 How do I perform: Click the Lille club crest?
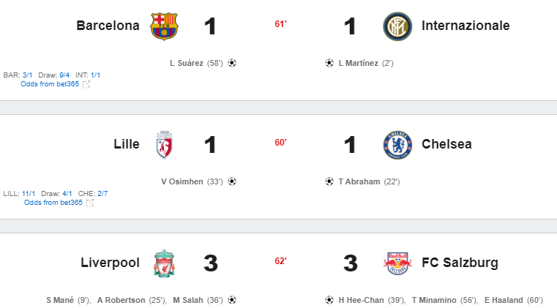click(164, 145)
